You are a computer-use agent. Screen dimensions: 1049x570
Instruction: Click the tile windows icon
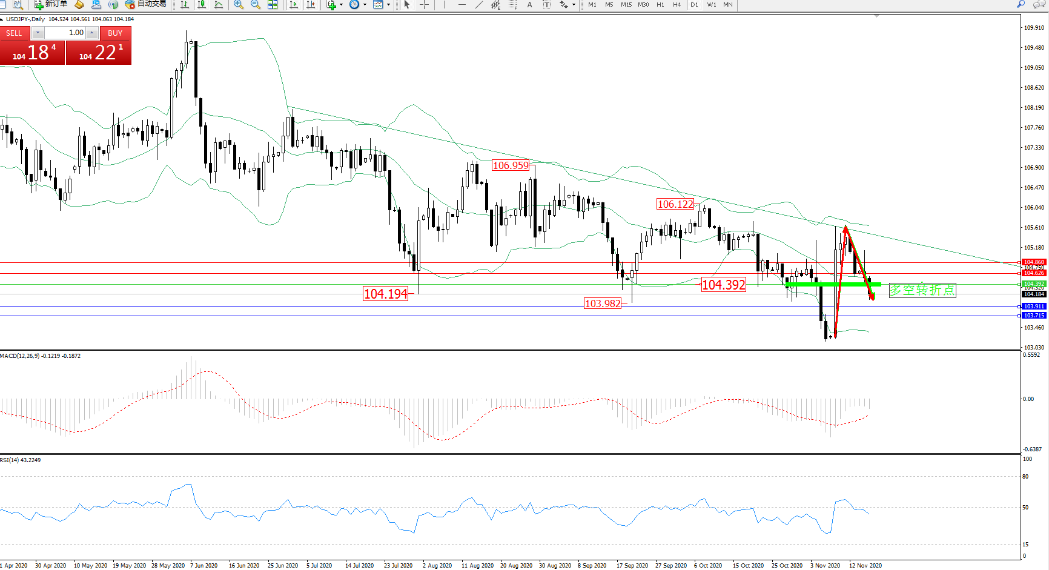point(273,4)
